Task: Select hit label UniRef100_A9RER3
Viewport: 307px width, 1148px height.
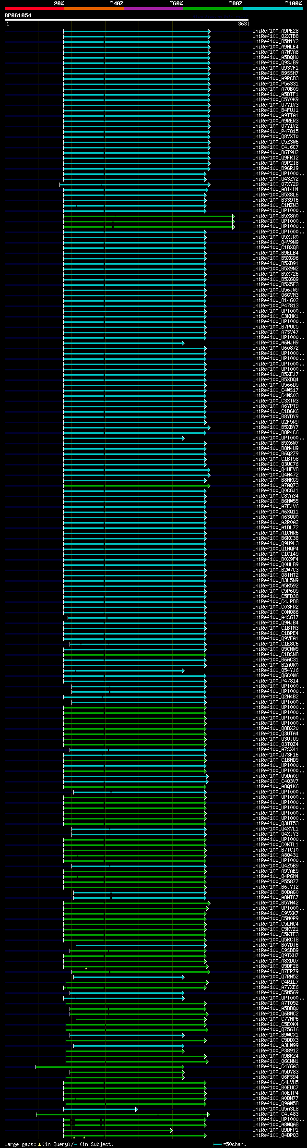Action: 275,121
